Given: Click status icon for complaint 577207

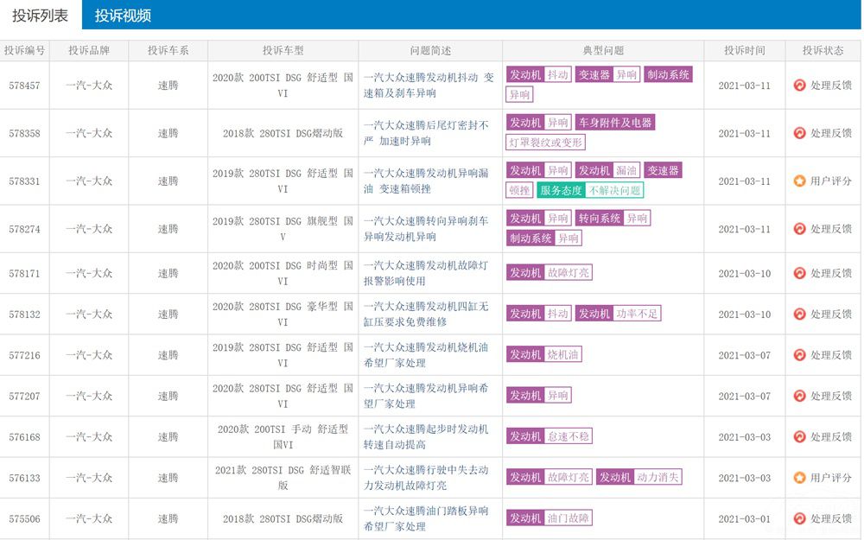Looking at the screenshot, I should pyautogui.click(x=799, y=396).
